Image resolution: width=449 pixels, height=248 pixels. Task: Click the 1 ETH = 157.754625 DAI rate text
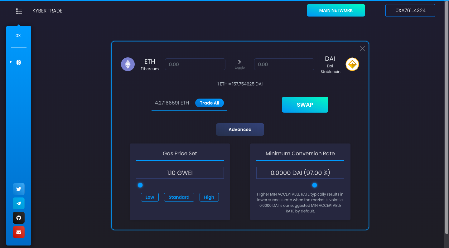[240, 84]
